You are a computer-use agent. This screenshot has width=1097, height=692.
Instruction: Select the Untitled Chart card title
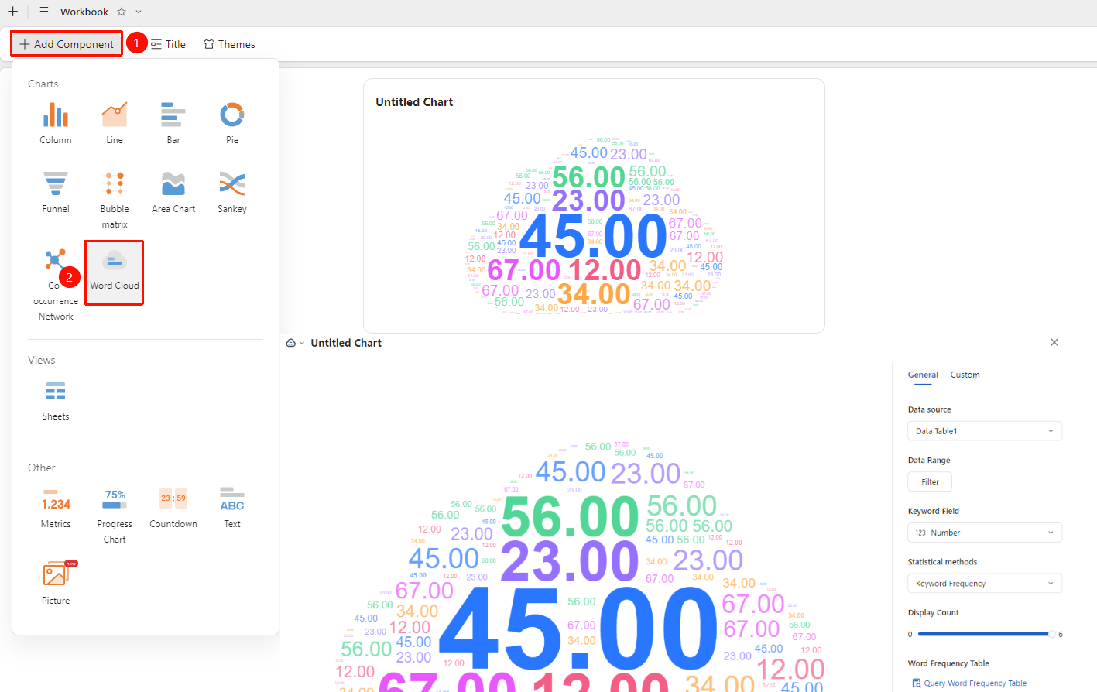[x=414, y=102]
